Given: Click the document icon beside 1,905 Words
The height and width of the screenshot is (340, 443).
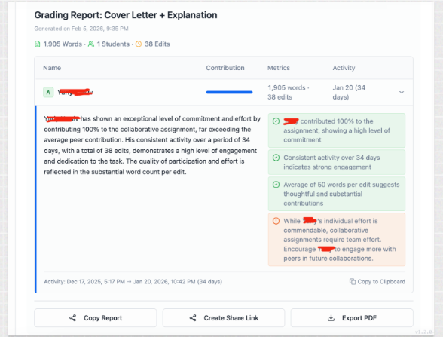Looking at the screenshot, I should coord(38,44).
